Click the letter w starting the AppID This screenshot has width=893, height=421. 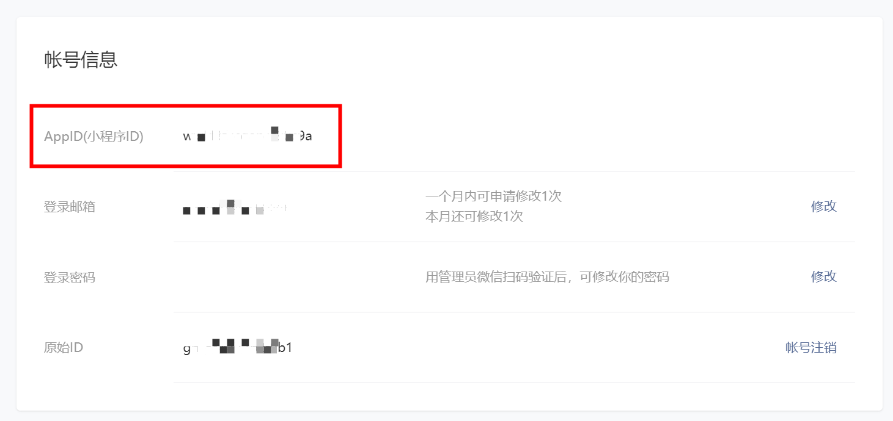point(188,137)
